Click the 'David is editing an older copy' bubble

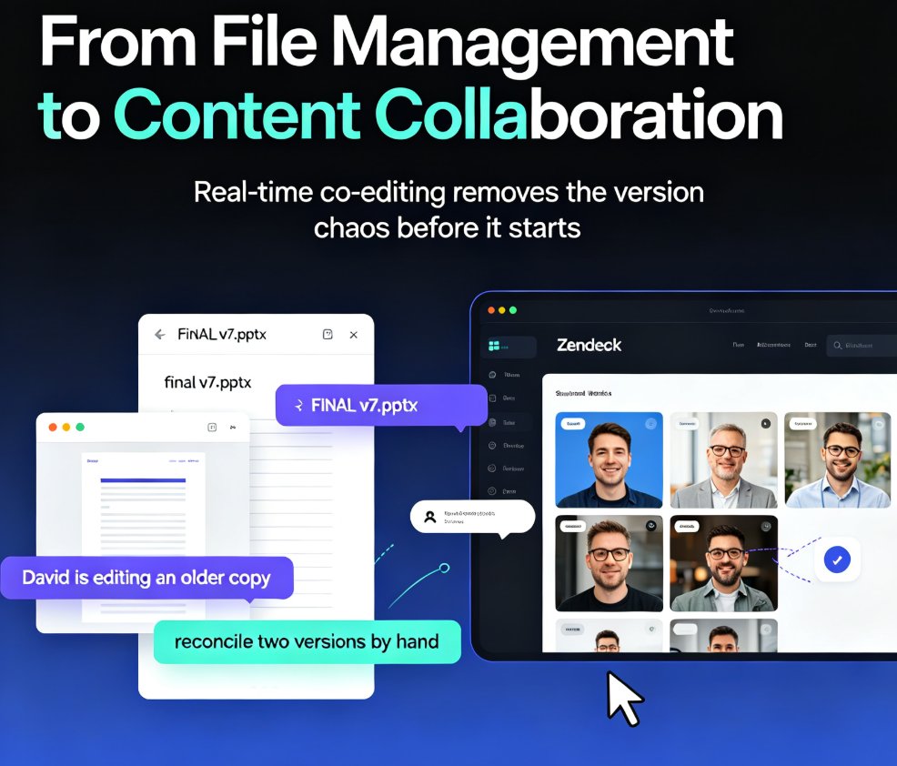point(146,578)
